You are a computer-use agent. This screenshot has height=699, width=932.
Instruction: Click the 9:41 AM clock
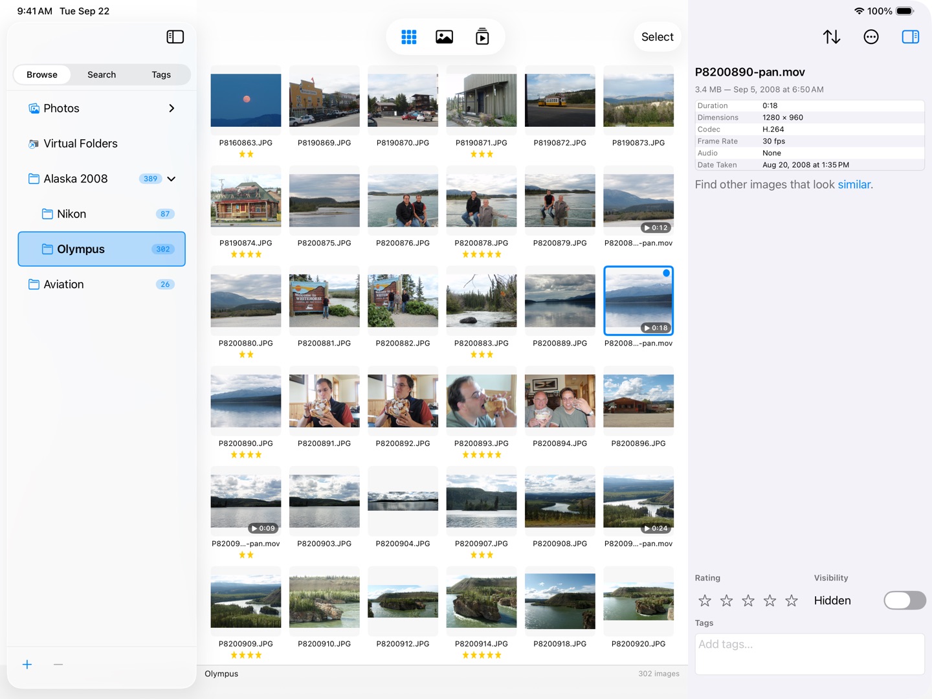pyautogui.click(x=35, y=11)
